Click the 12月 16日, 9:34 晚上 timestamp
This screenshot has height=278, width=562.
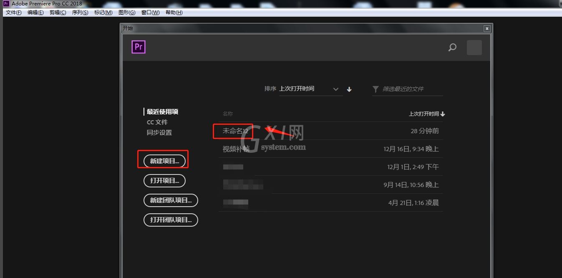[x=411, y=149]
